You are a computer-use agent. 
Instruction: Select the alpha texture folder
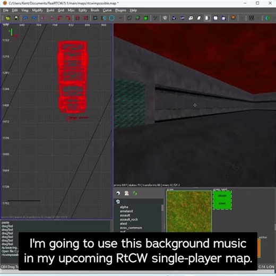click(124, 207)
